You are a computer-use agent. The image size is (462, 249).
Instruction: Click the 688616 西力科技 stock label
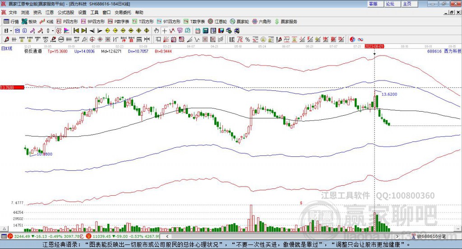pyautogui.click(x=444, y=52)
